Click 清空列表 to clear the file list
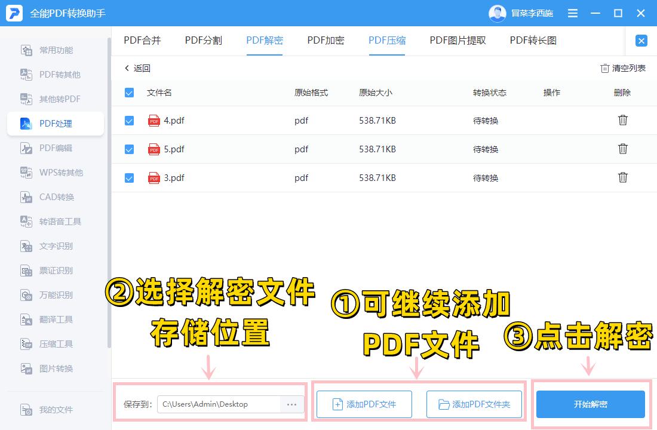This screenshot has height=430, width=657. [x=623, y=68]
